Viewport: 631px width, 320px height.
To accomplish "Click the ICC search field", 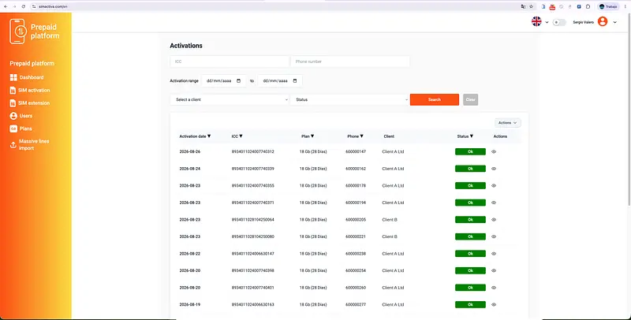I will 230,61.
